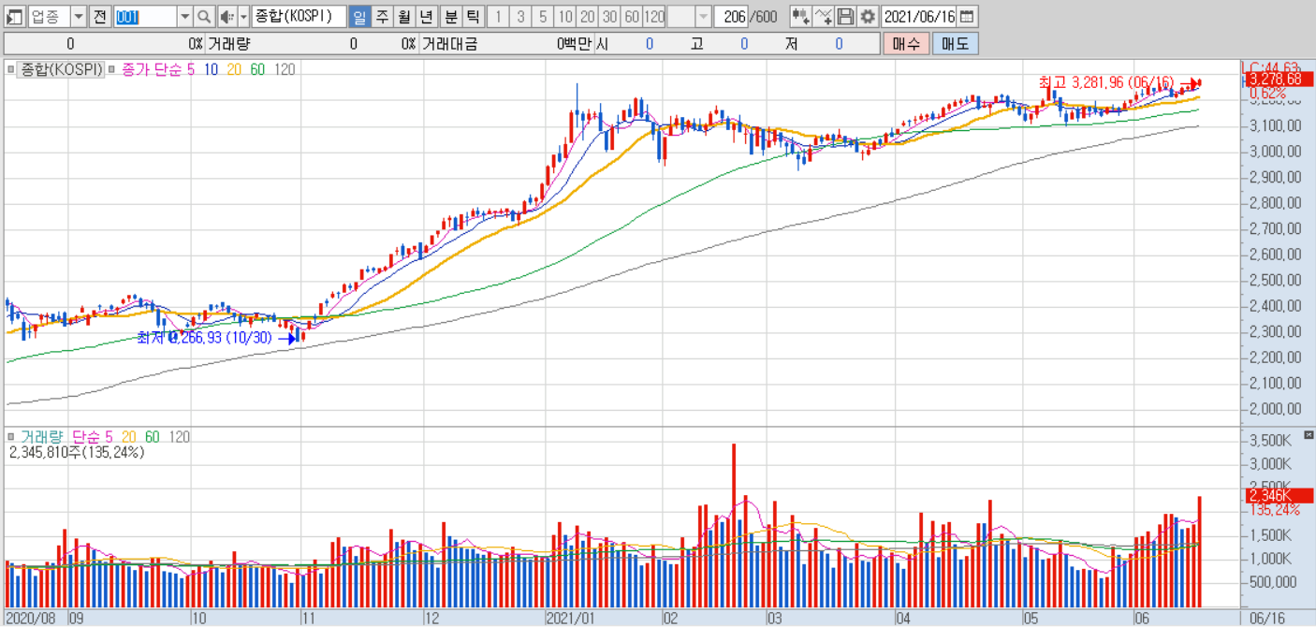Switch chart to 분 minute period

(451, 17)
